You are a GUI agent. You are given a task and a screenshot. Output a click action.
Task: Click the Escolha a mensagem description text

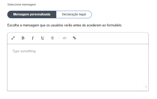[65, 25]
